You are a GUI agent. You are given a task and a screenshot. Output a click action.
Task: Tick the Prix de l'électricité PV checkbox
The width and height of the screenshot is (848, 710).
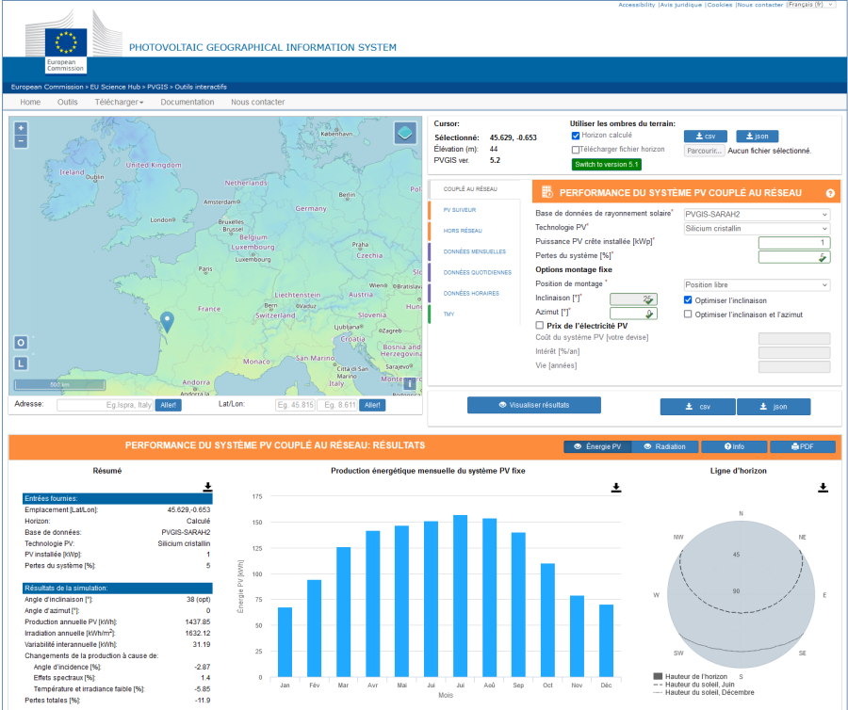tap(539, 326)
